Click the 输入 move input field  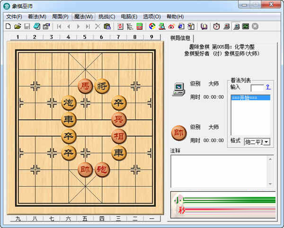pyautogui.click(x=257, y=88)
